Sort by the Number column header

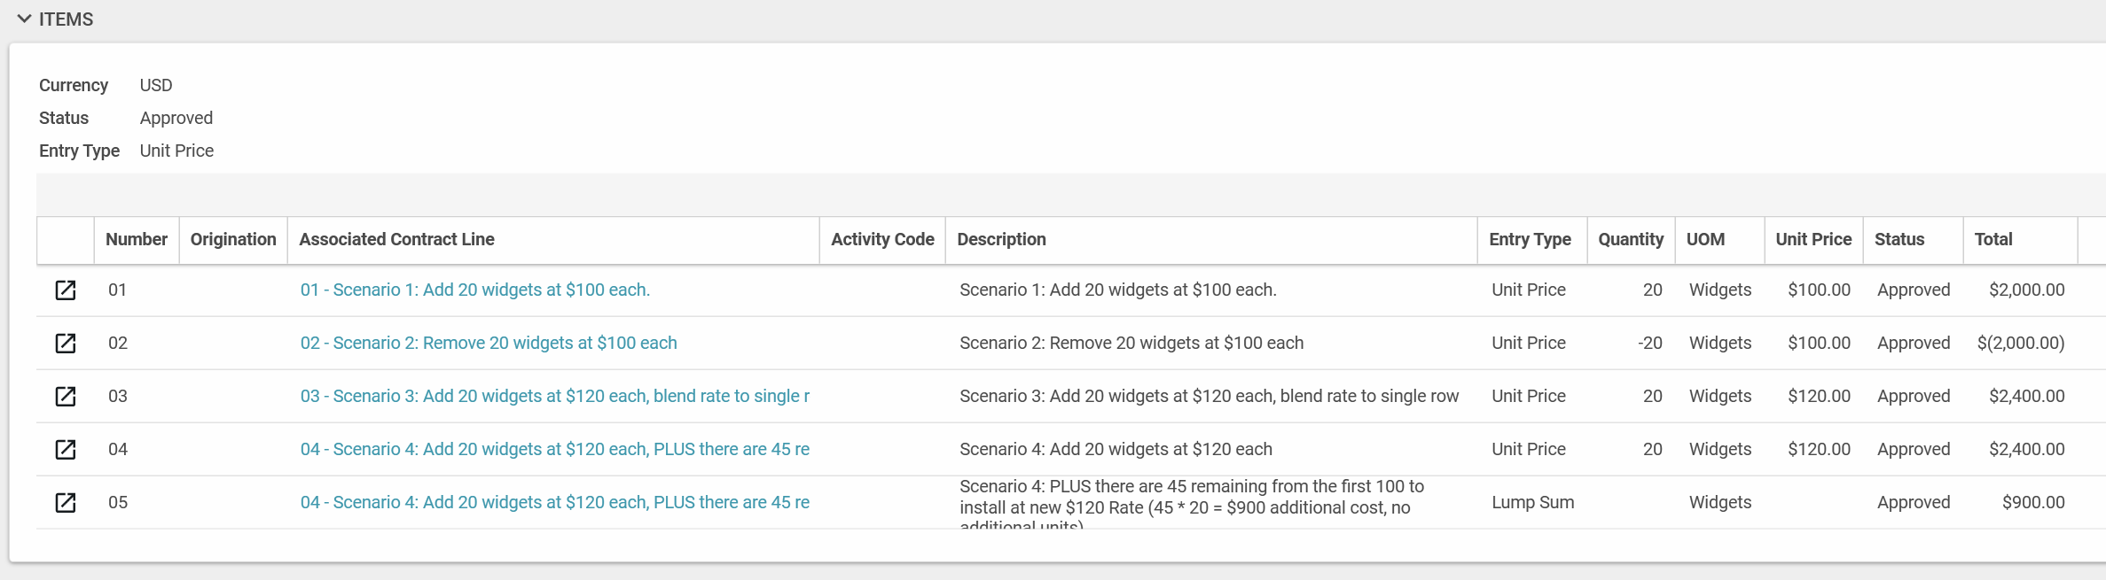tap(136, 240)
